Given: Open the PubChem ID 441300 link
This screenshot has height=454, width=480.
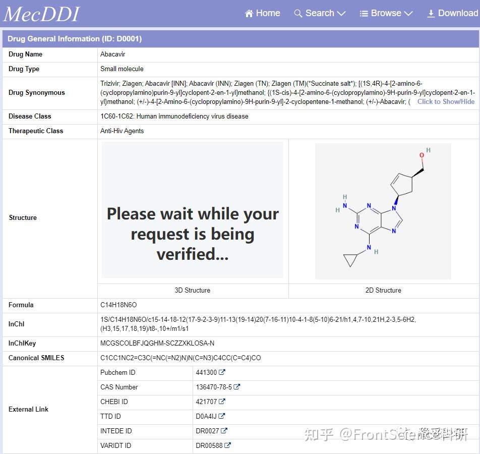Looking at the screenshot, I should point(207,373).
